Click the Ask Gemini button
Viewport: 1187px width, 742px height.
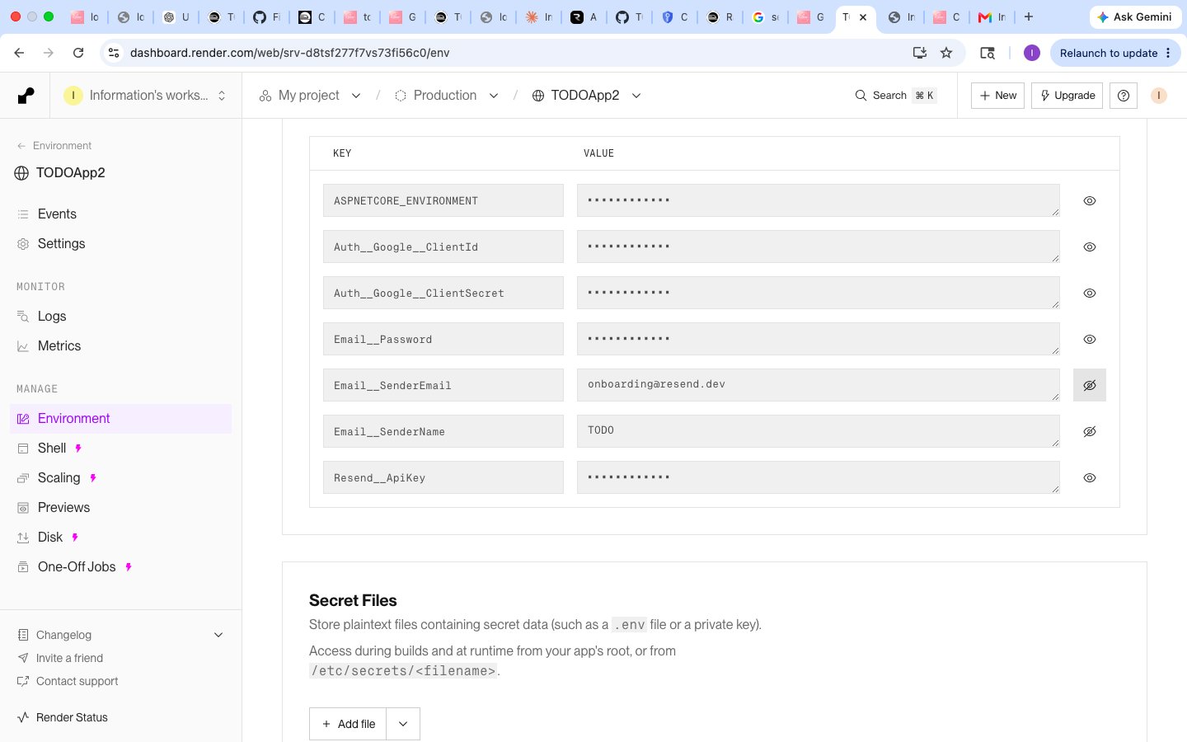[x=1135, y=16]
